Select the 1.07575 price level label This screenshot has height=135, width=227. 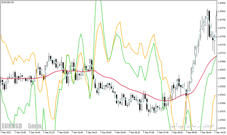coord(222,111)
